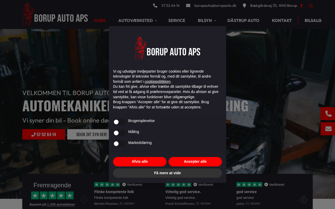This screenshot has height=209, width=335.
Task: Show the previous Trustpilot review with the arrow
Action: (84, 200)
